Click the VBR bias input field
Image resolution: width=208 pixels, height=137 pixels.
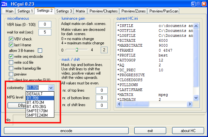pos(45,24)
